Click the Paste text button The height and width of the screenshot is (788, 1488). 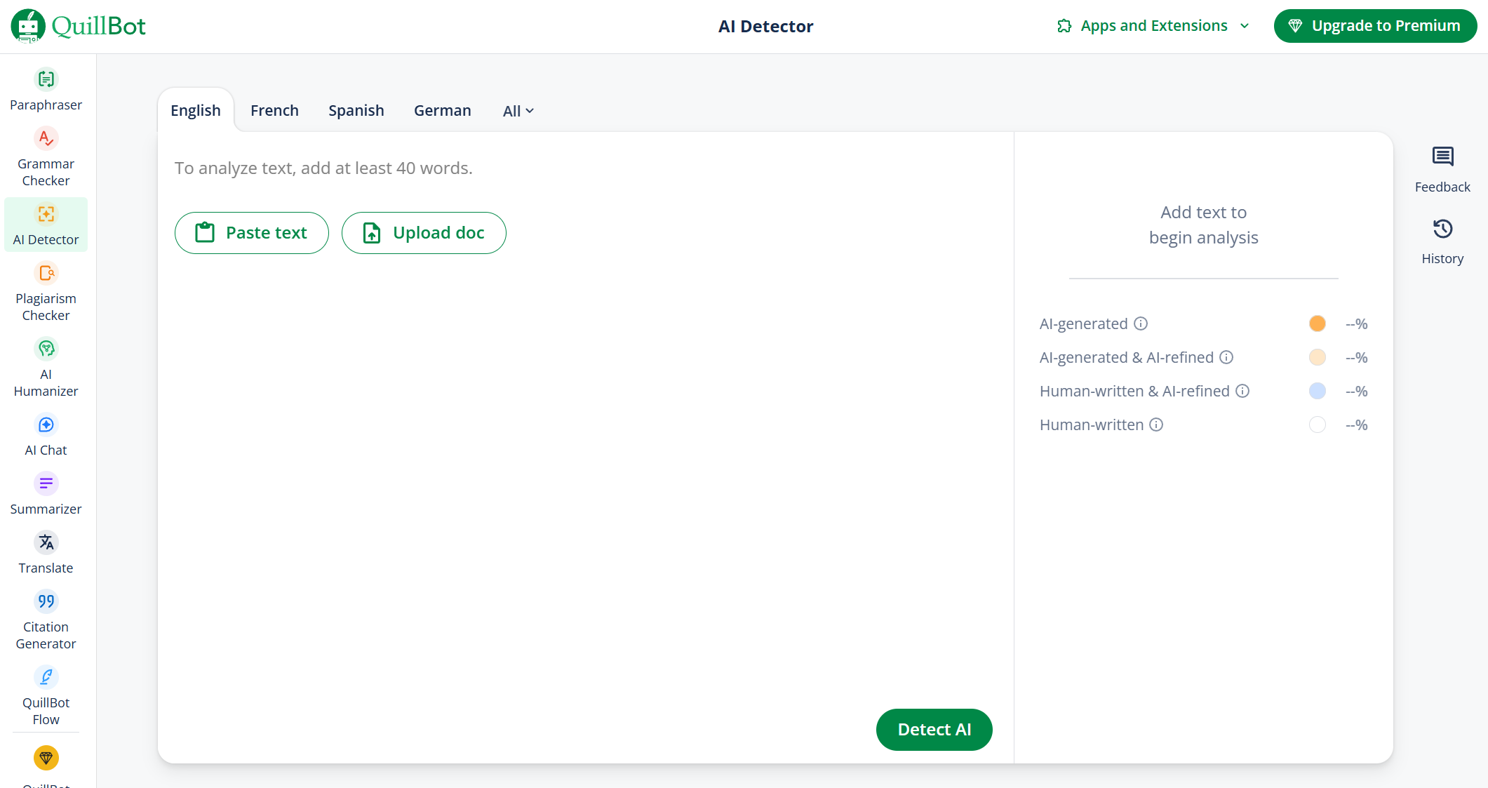pyautogui.click(x=252, y=233)
